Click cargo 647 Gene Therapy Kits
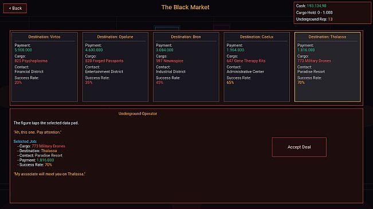 [246, 61]
